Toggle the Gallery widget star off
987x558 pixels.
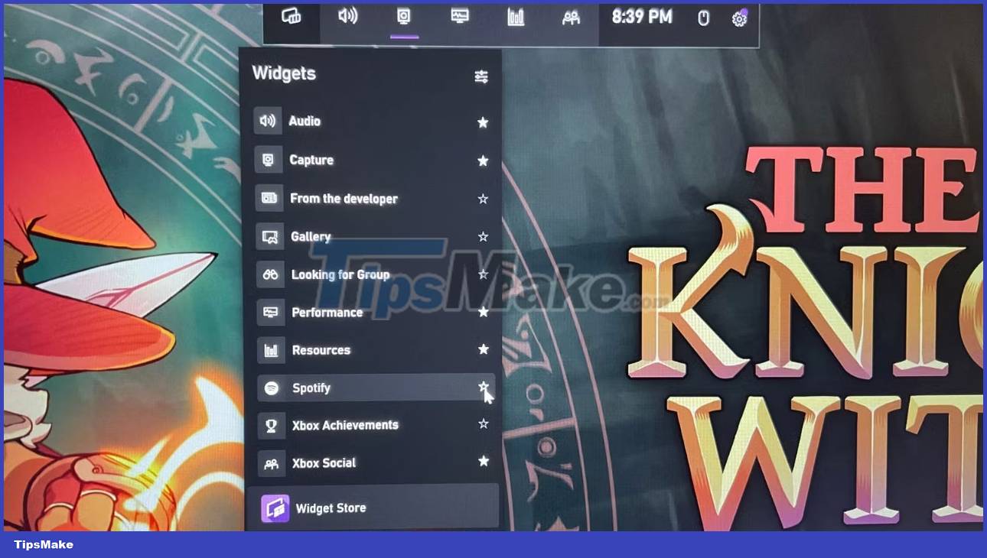(x=483, y=236)
